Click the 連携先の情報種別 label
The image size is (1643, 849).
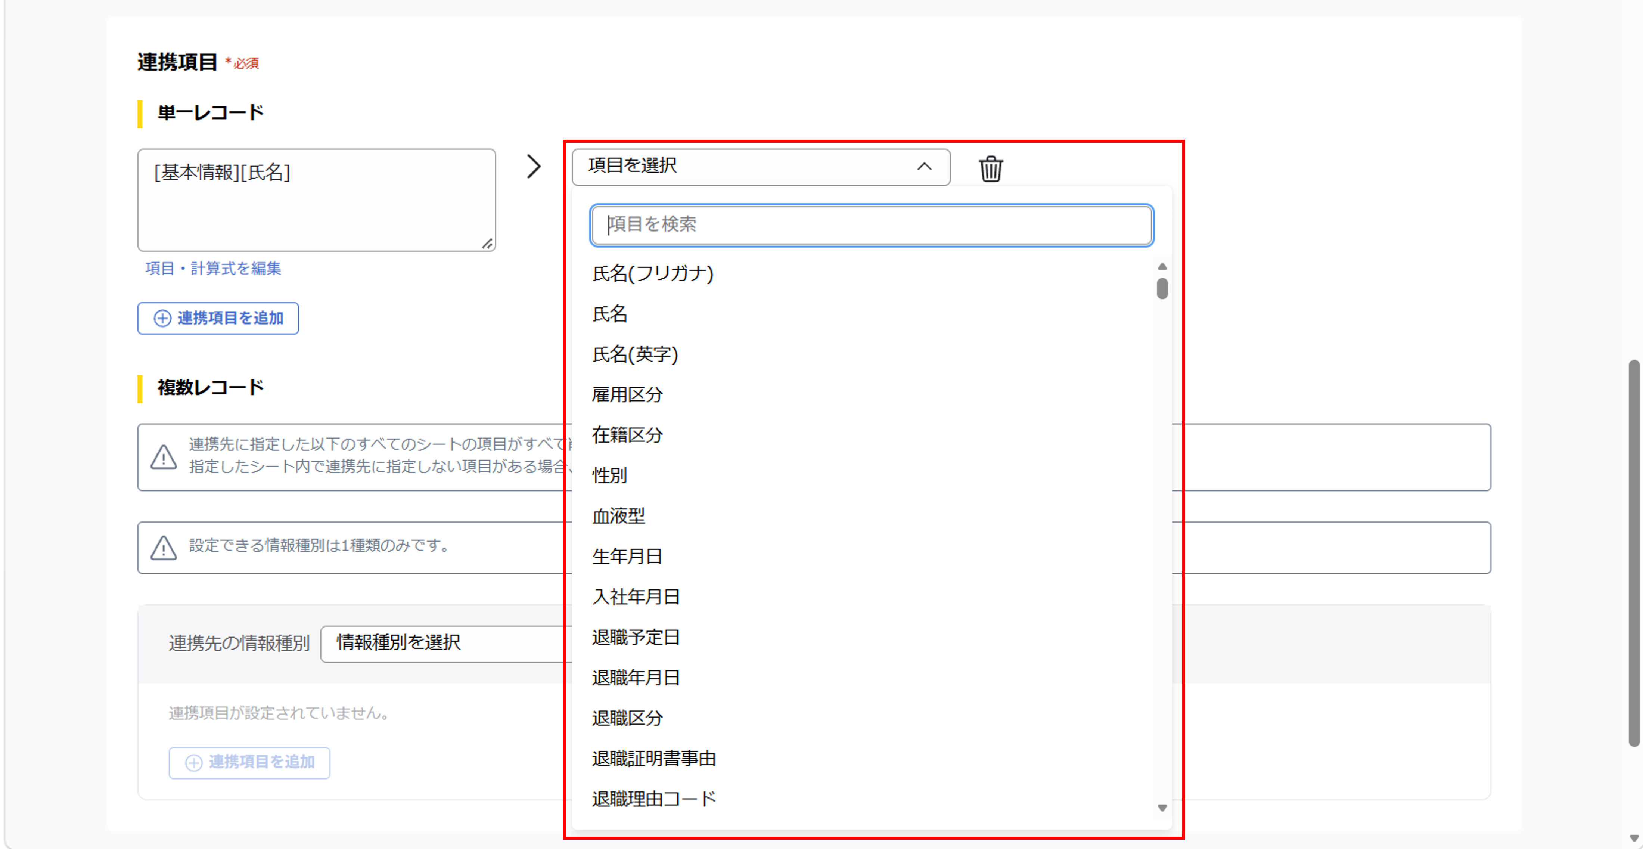coord(239,643)
